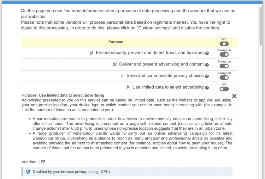This screenshot has width=265, height=179.
Task: Click the grid icon beside Deliver and present advertising
Action: (x=115, y=65)
